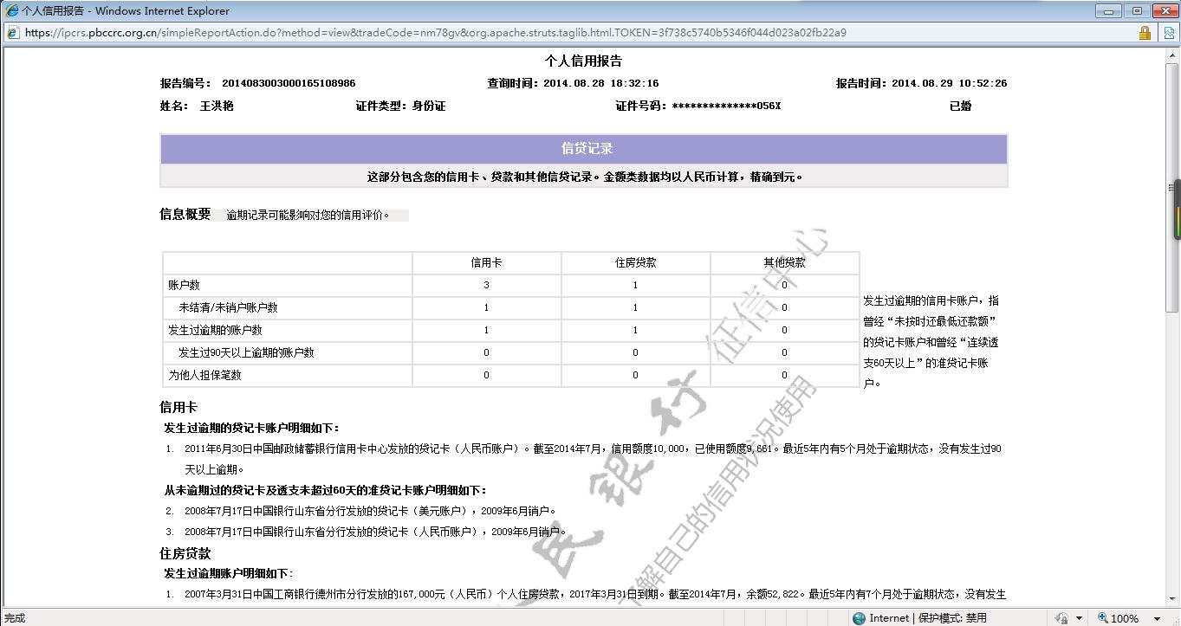Click the name 王洪艳
This screenshot has height=626, width=1181.
click(x=217, y=106)
